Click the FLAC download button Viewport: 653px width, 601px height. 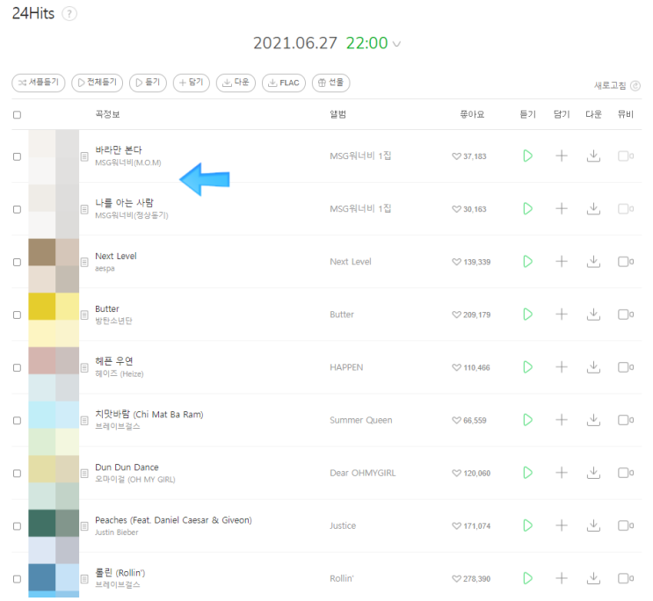[284, 83]
